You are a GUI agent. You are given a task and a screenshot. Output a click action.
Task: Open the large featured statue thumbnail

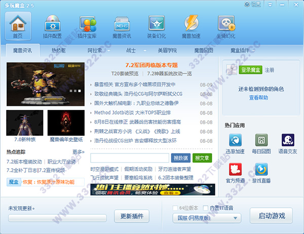point(46,84)
